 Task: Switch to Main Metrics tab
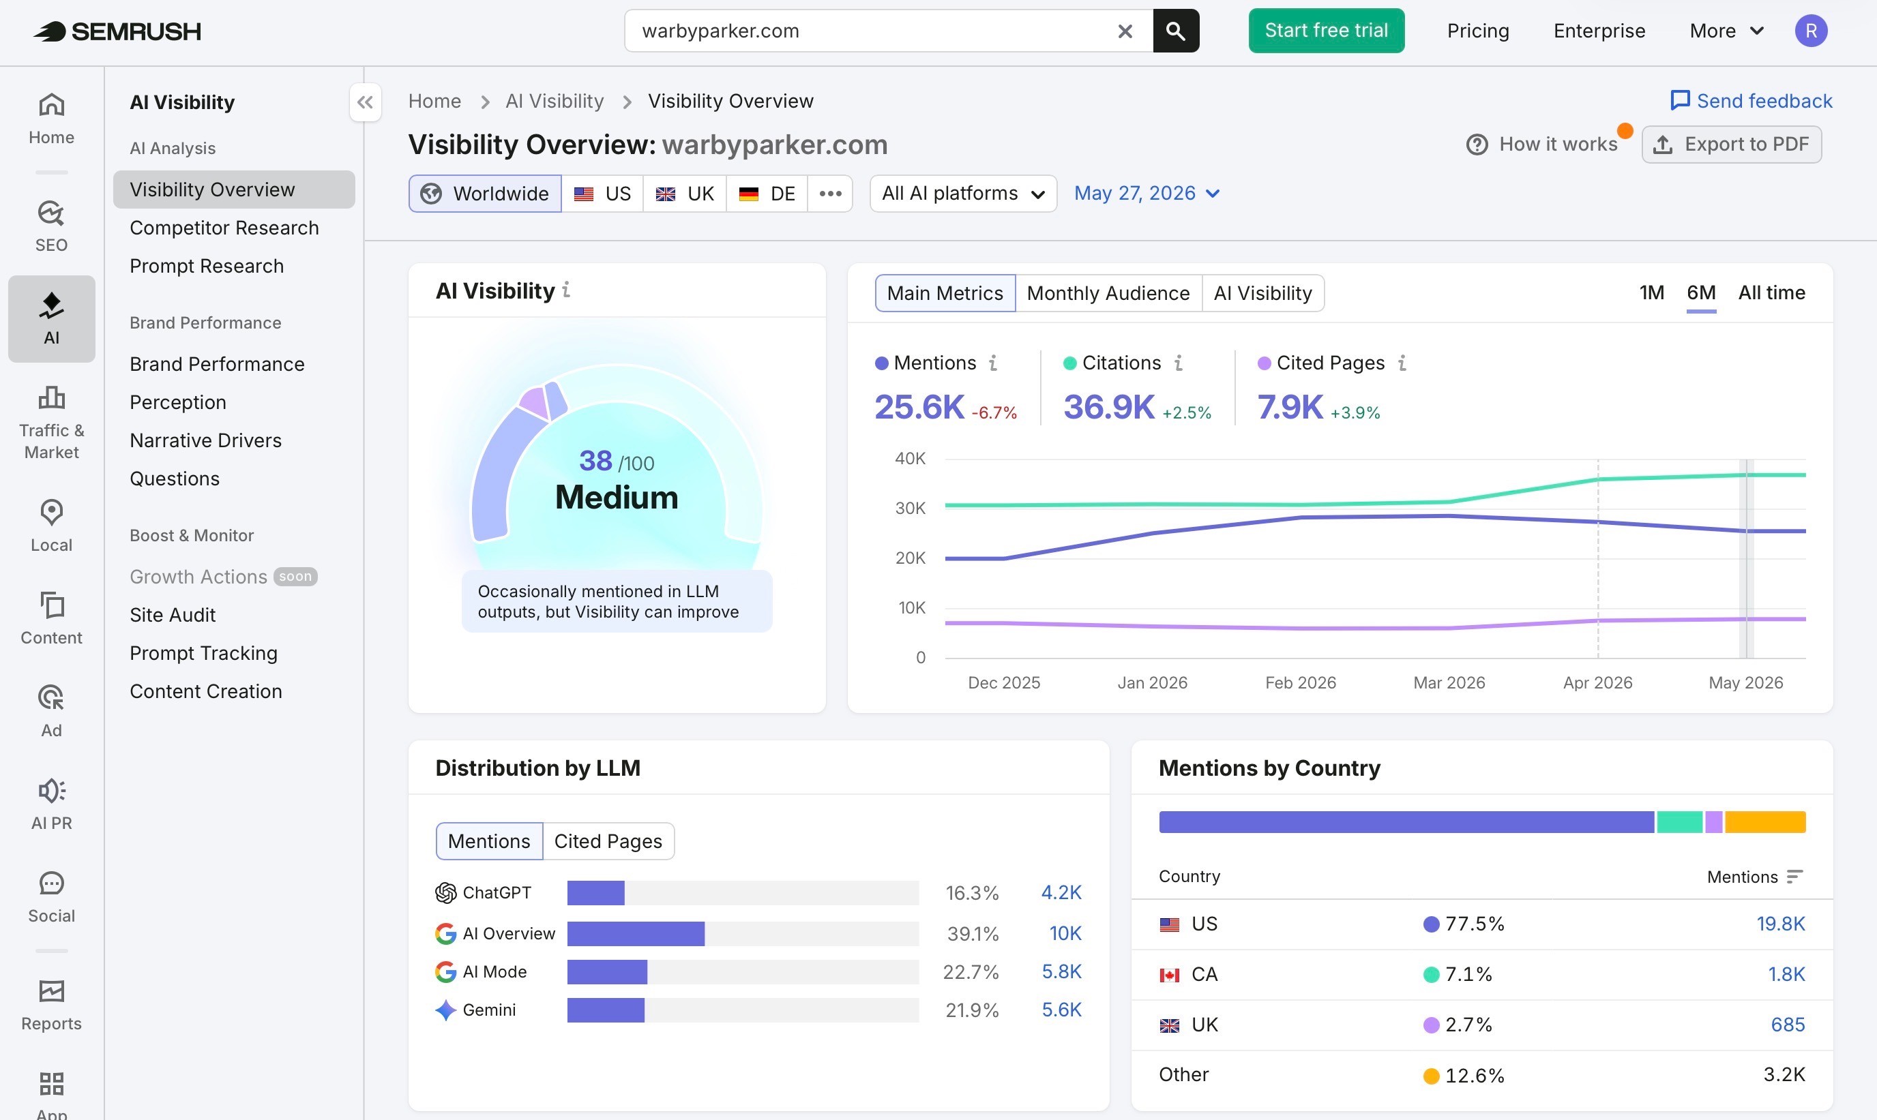click(x=945, y=293)
